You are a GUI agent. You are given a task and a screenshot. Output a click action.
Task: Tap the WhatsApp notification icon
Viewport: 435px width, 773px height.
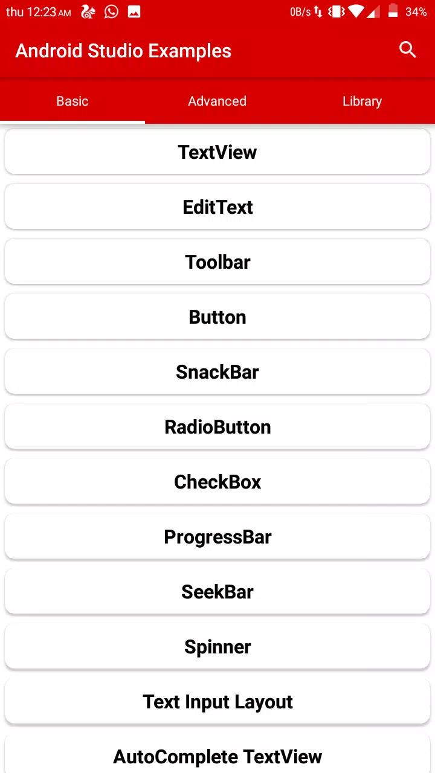click(x=111, y=11)
